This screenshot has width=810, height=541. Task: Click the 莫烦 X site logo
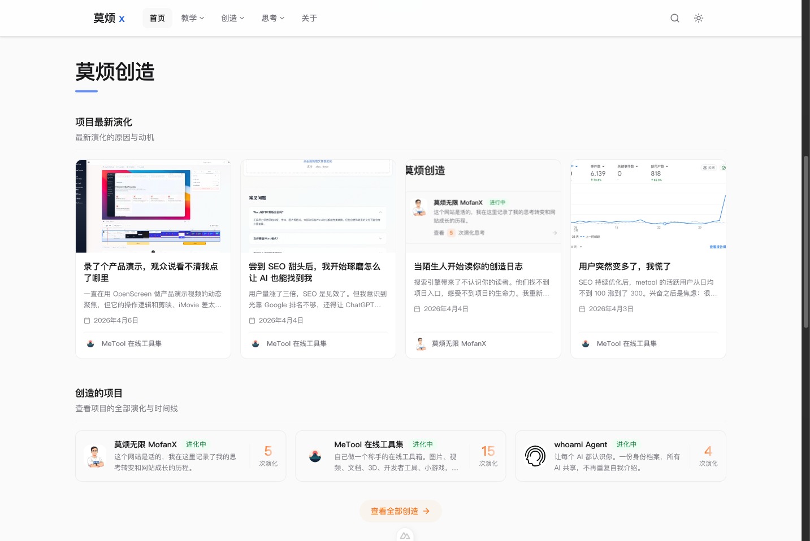coord(109,18)
